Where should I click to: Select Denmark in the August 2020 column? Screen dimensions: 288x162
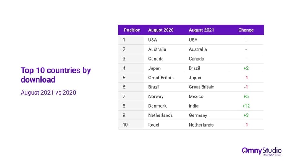coord(157,106)
